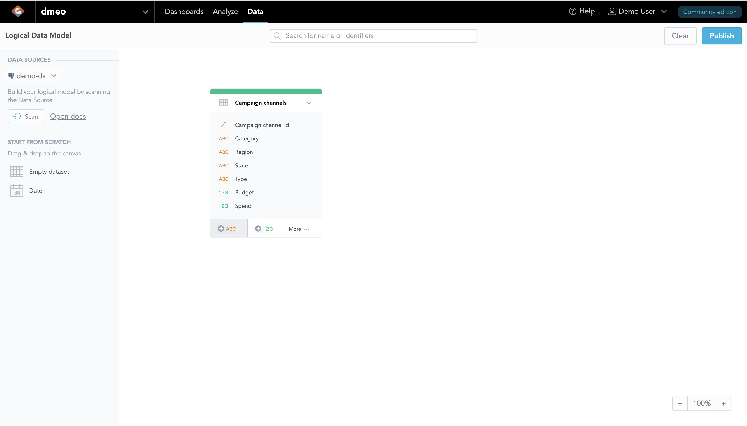Open the More options menu

pyautogui.click(x=302, y=229)
